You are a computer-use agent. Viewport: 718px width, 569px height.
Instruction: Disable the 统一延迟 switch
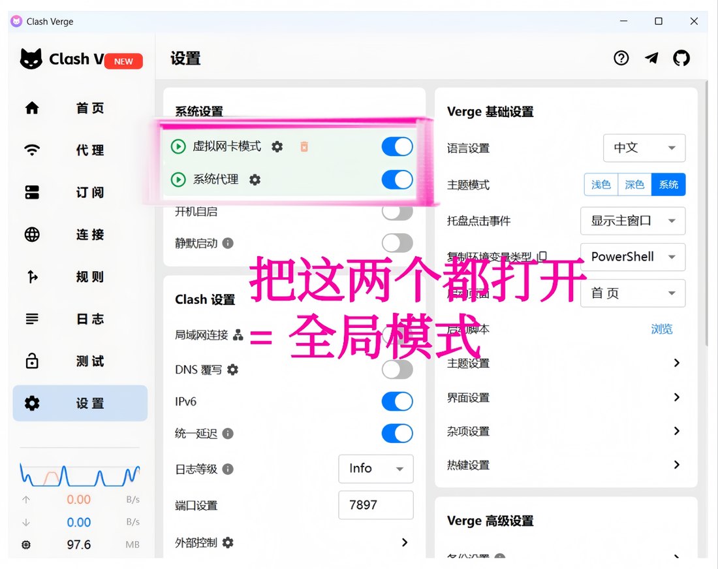click(397, 433)
